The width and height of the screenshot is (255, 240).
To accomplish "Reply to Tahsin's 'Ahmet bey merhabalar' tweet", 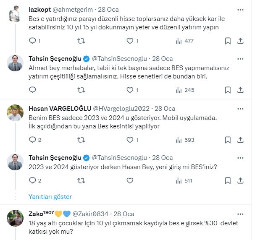I will click(x=33, y=90).
